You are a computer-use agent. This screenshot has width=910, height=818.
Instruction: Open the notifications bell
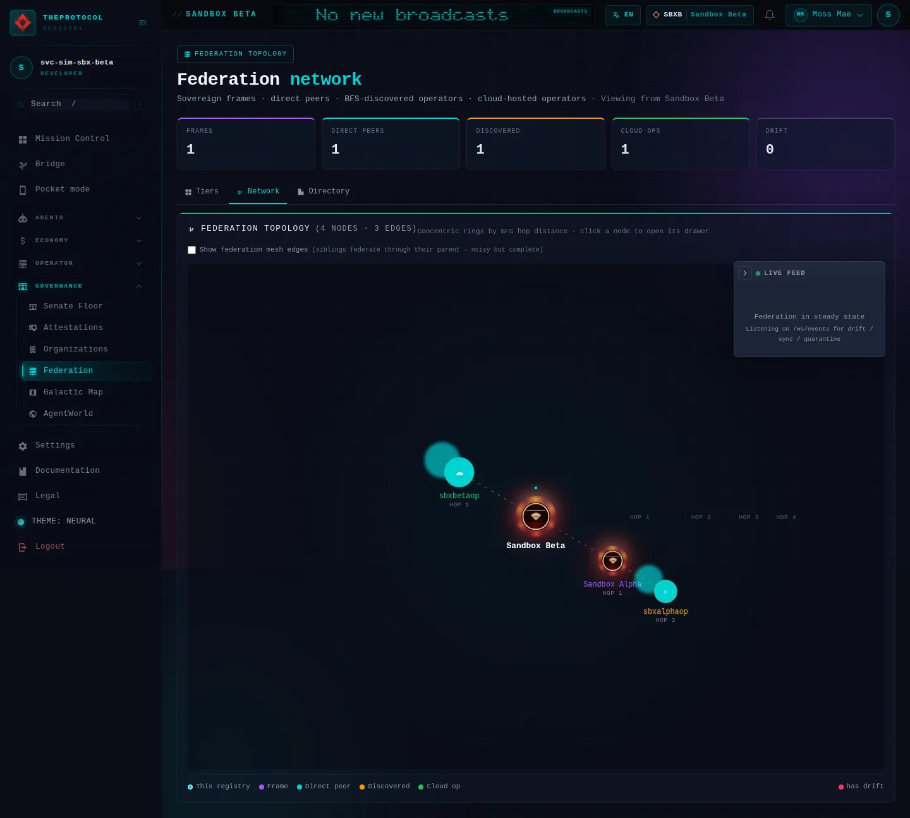click(x=770, y=15)
